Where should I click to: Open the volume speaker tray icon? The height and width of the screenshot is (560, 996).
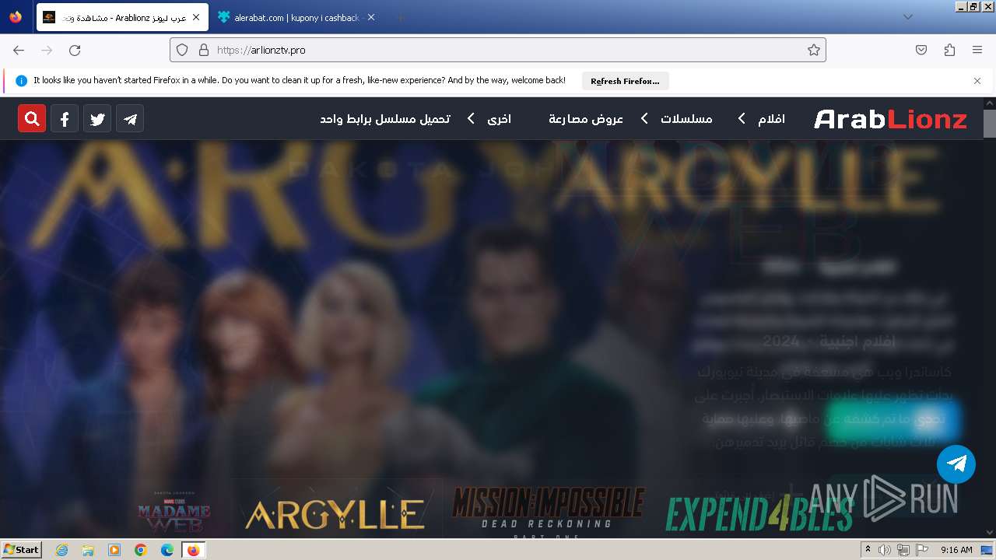click(x=885, y=550)
